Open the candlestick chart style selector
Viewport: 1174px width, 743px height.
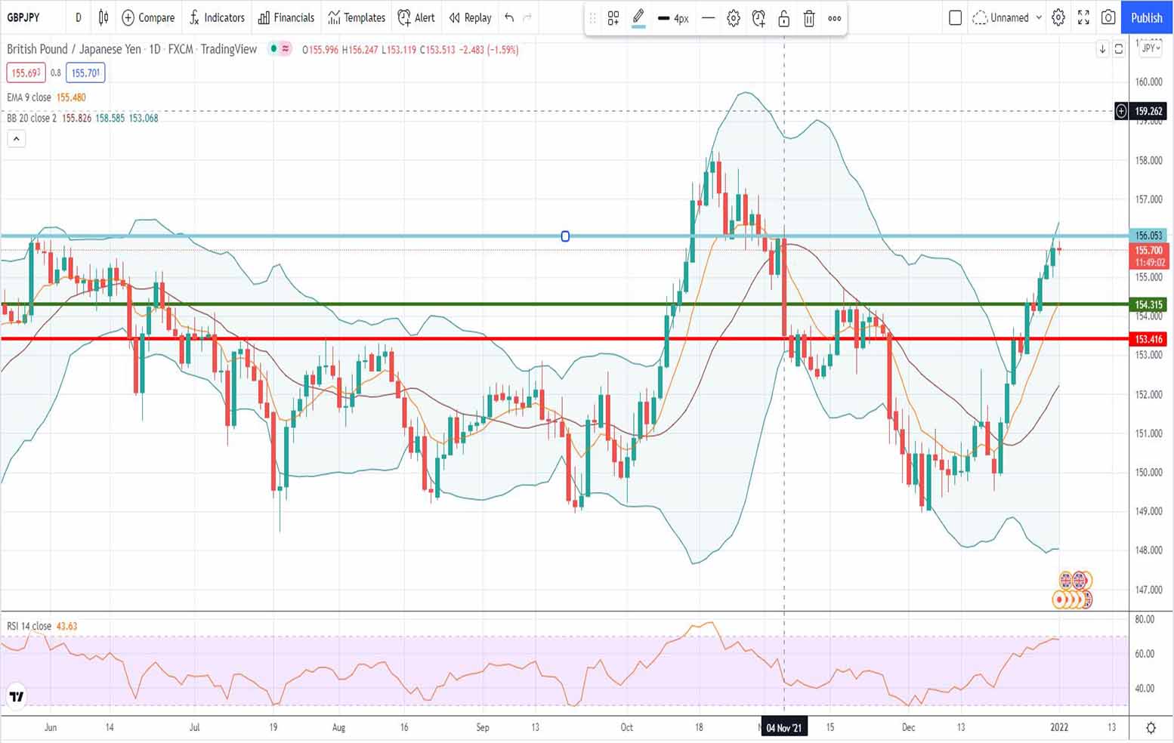[x=103, y=17]
